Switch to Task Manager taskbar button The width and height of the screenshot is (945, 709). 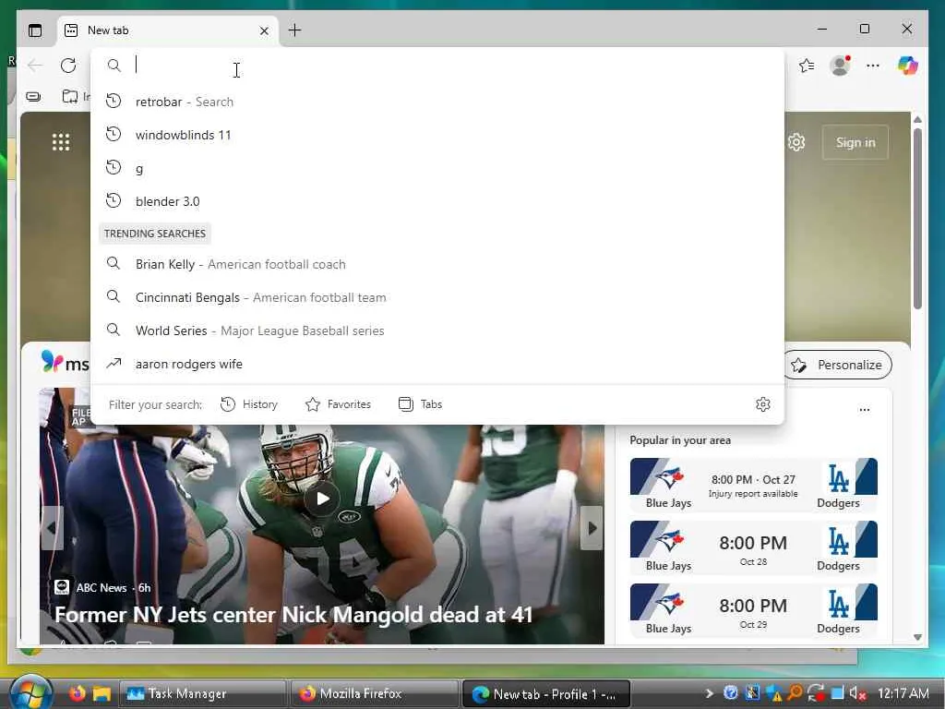[x=202, y=694]
